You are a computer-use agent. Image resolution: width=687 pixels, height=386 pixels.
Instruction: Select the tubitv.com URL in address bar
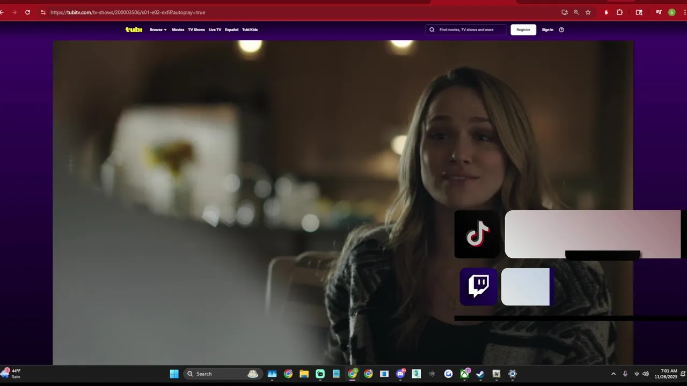click(x=128, y=12)
